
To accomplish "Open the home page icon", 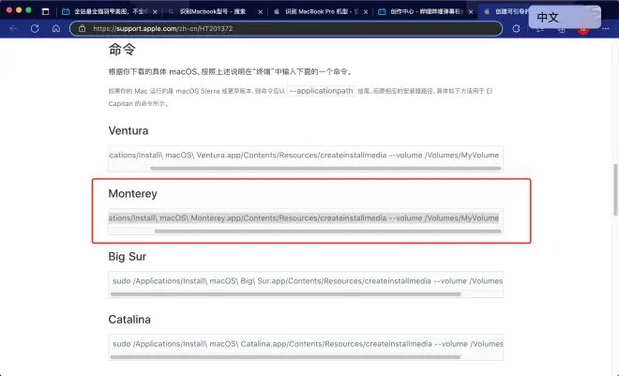I will tap(56, 28).
